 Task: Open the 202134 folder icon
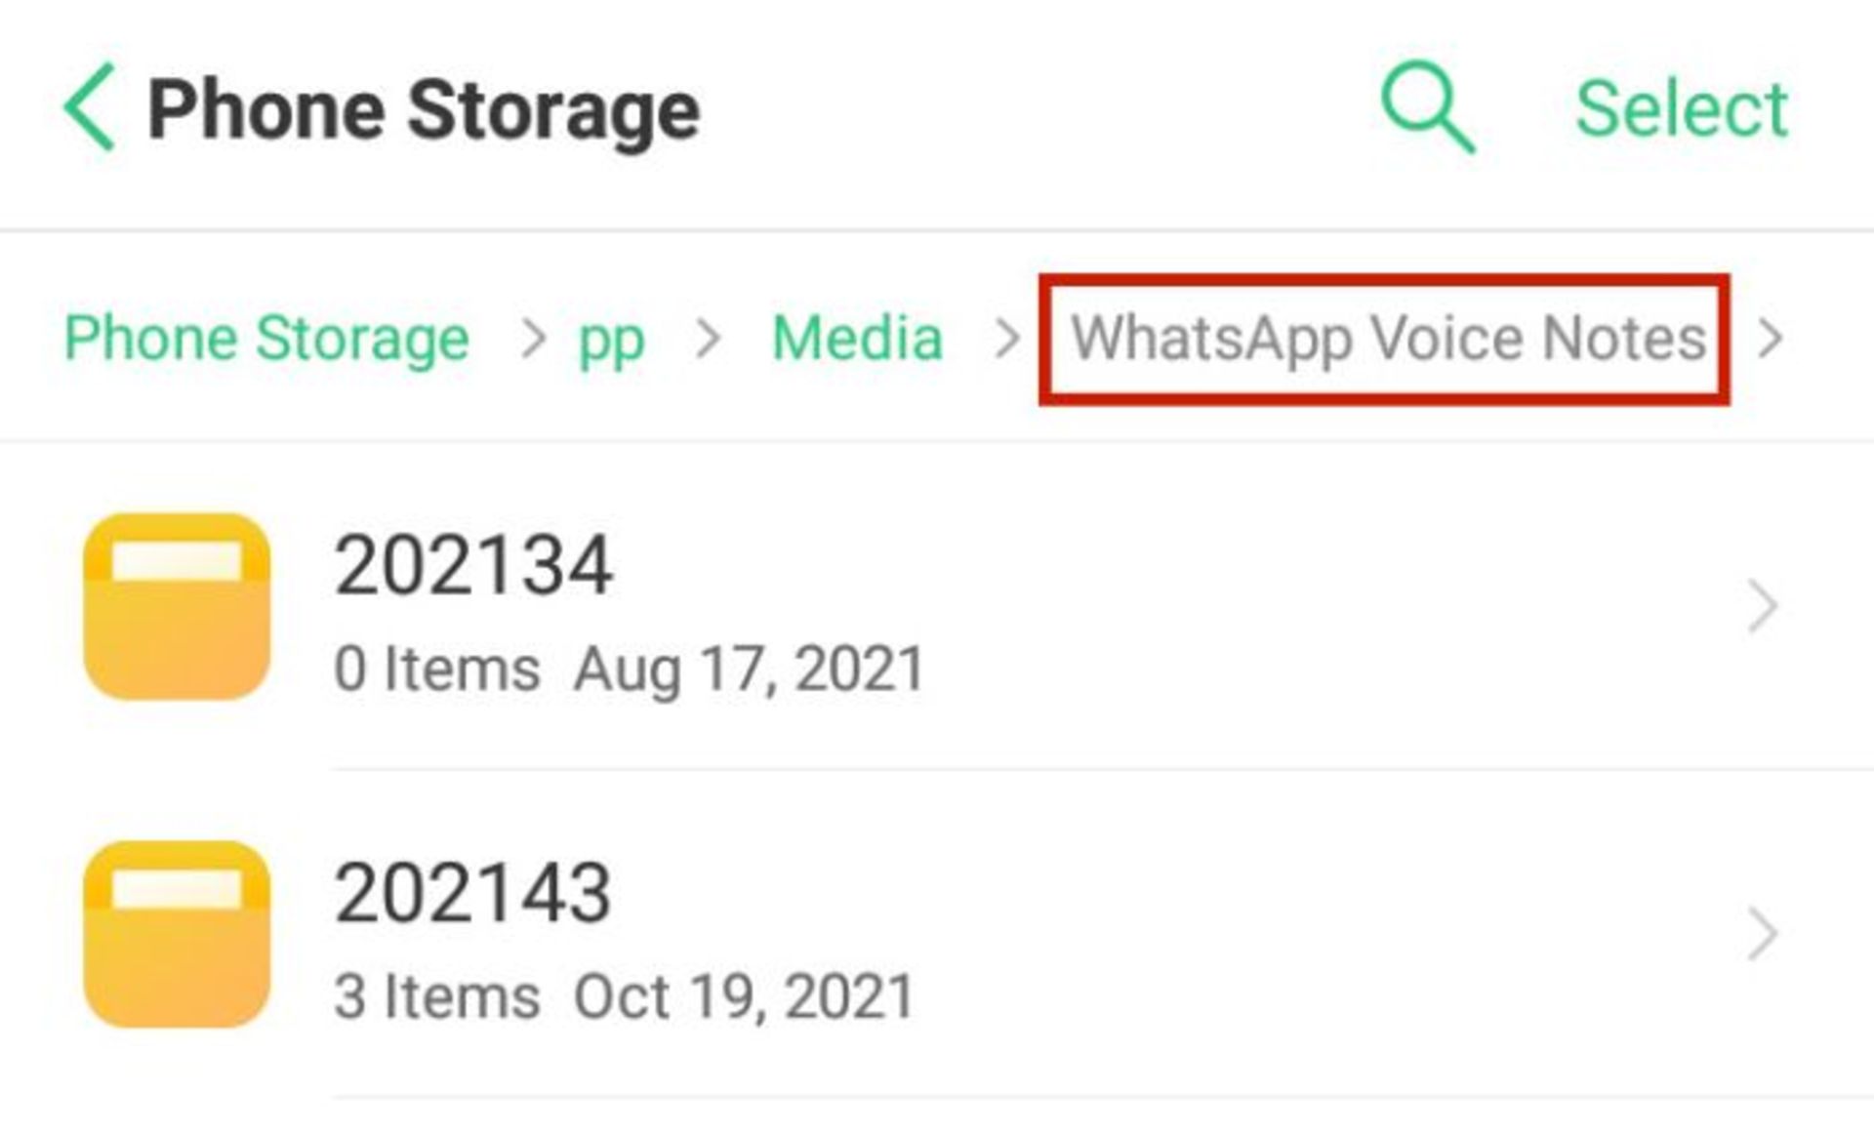click(x=177, y=606)
